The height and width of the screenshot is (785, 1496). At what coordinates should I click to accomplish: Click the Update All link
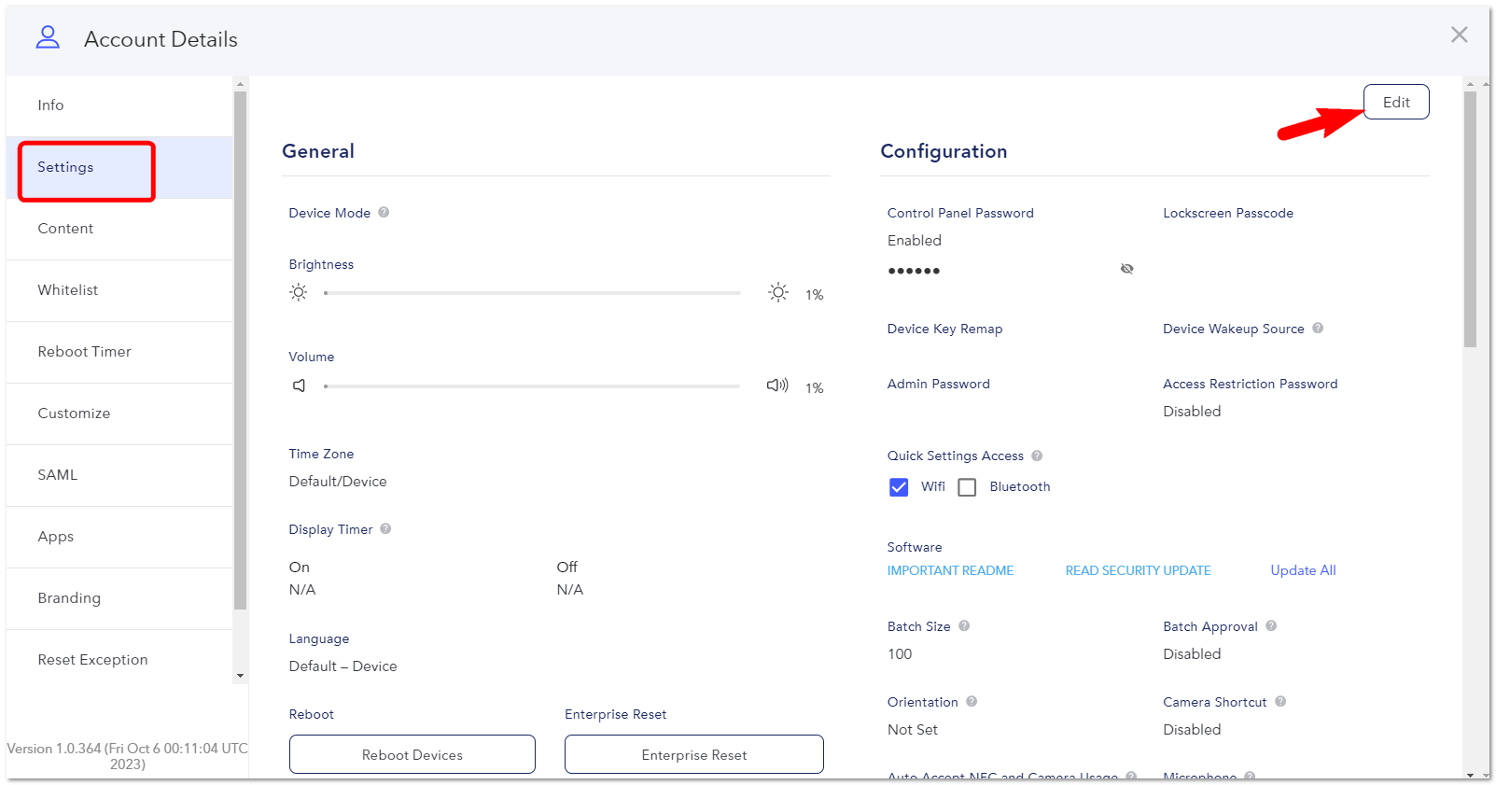[1303, 570]
